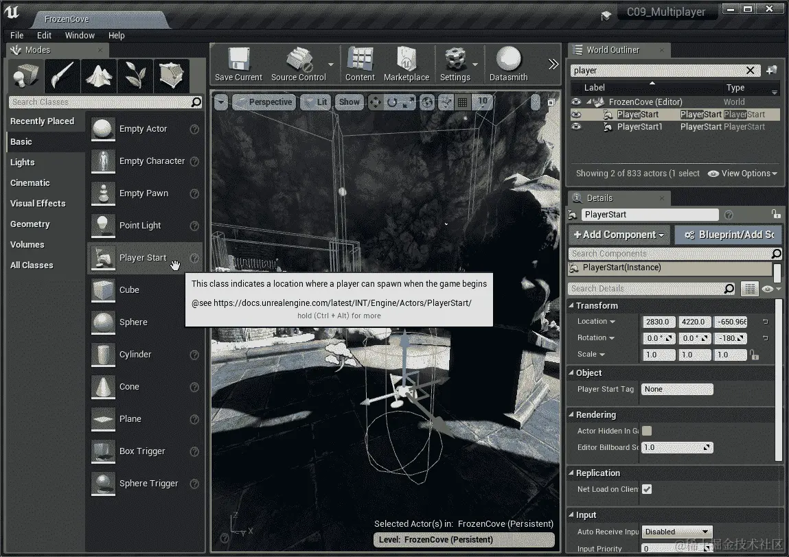Open the Lit view mode dropdown

315,103
